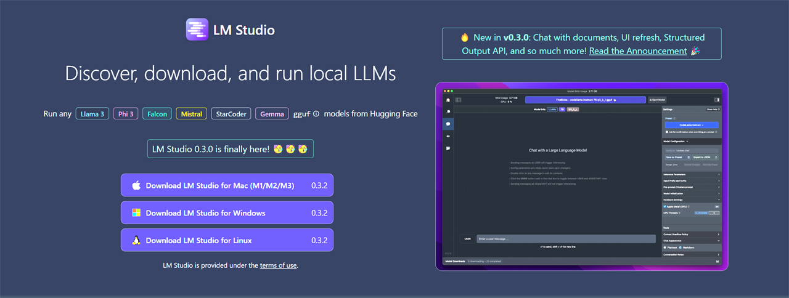
Task: Enable the confirmation checkbox under the preset
Action: pos(666,132)
